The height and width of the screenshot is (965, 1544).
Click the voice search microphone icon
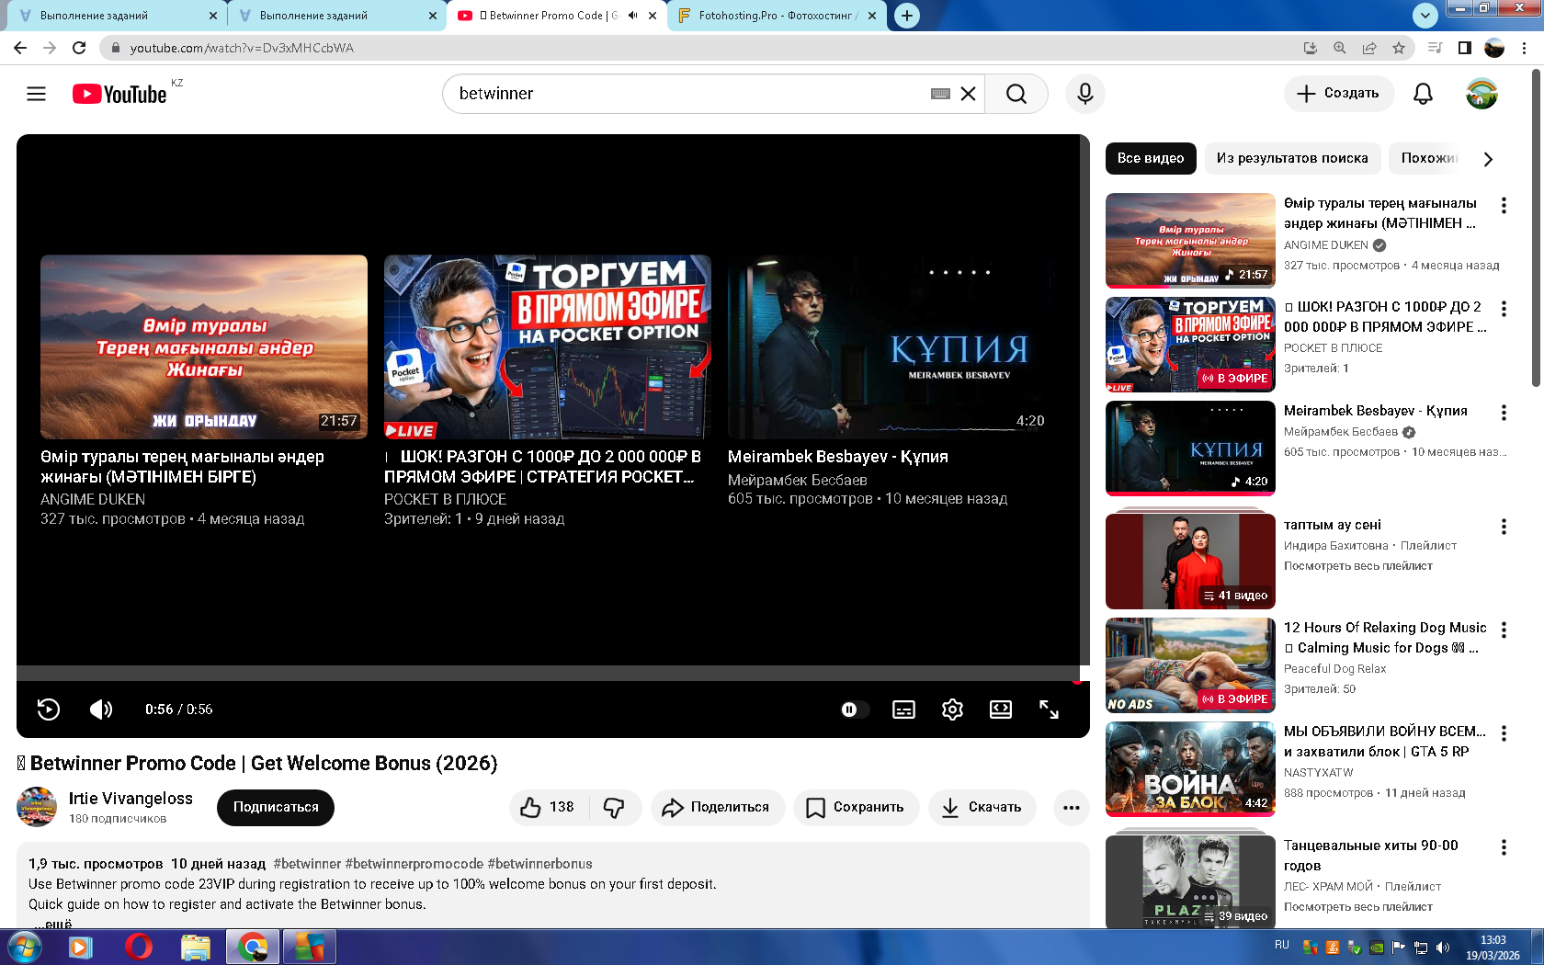pos(1084,94)
